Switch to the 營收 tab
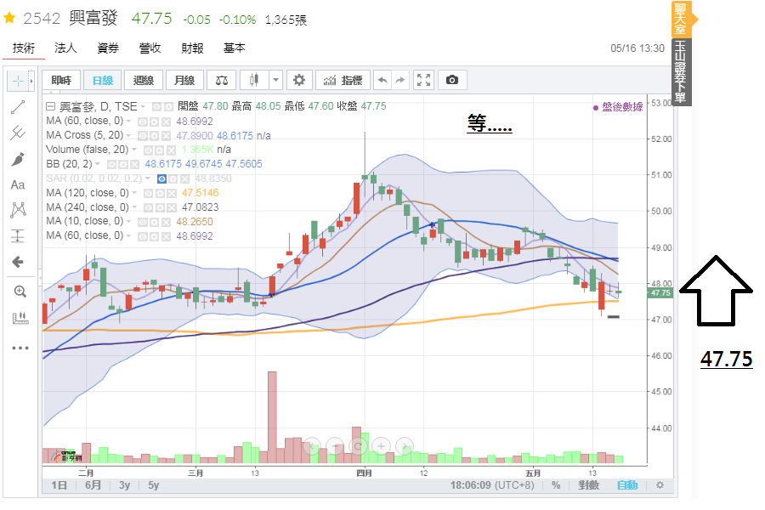Screen dimensions: 765x510 tap(150, 48)
